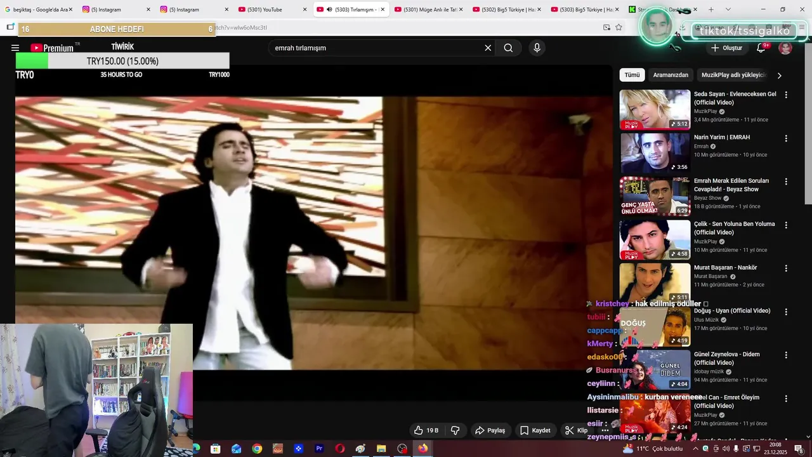The image size is (812, 457).
Task: Like the video with thumbs up
Action: click(x=426, y=430)
